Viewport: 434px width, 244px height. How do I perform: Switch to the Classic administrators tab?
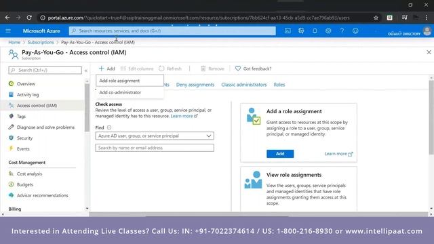point(244,85)
